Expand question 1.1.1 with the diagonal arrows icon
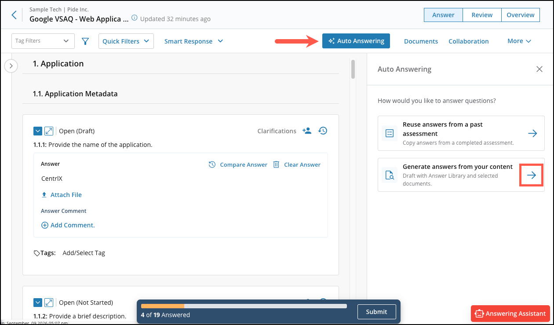The image size is (554, 325). (49, 131)
